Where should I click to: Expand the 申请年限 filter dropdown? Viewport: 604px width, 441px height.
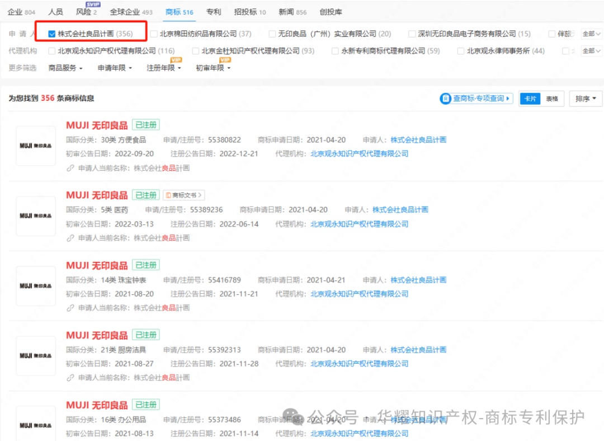pyautogui.click(x=115, y=68)
